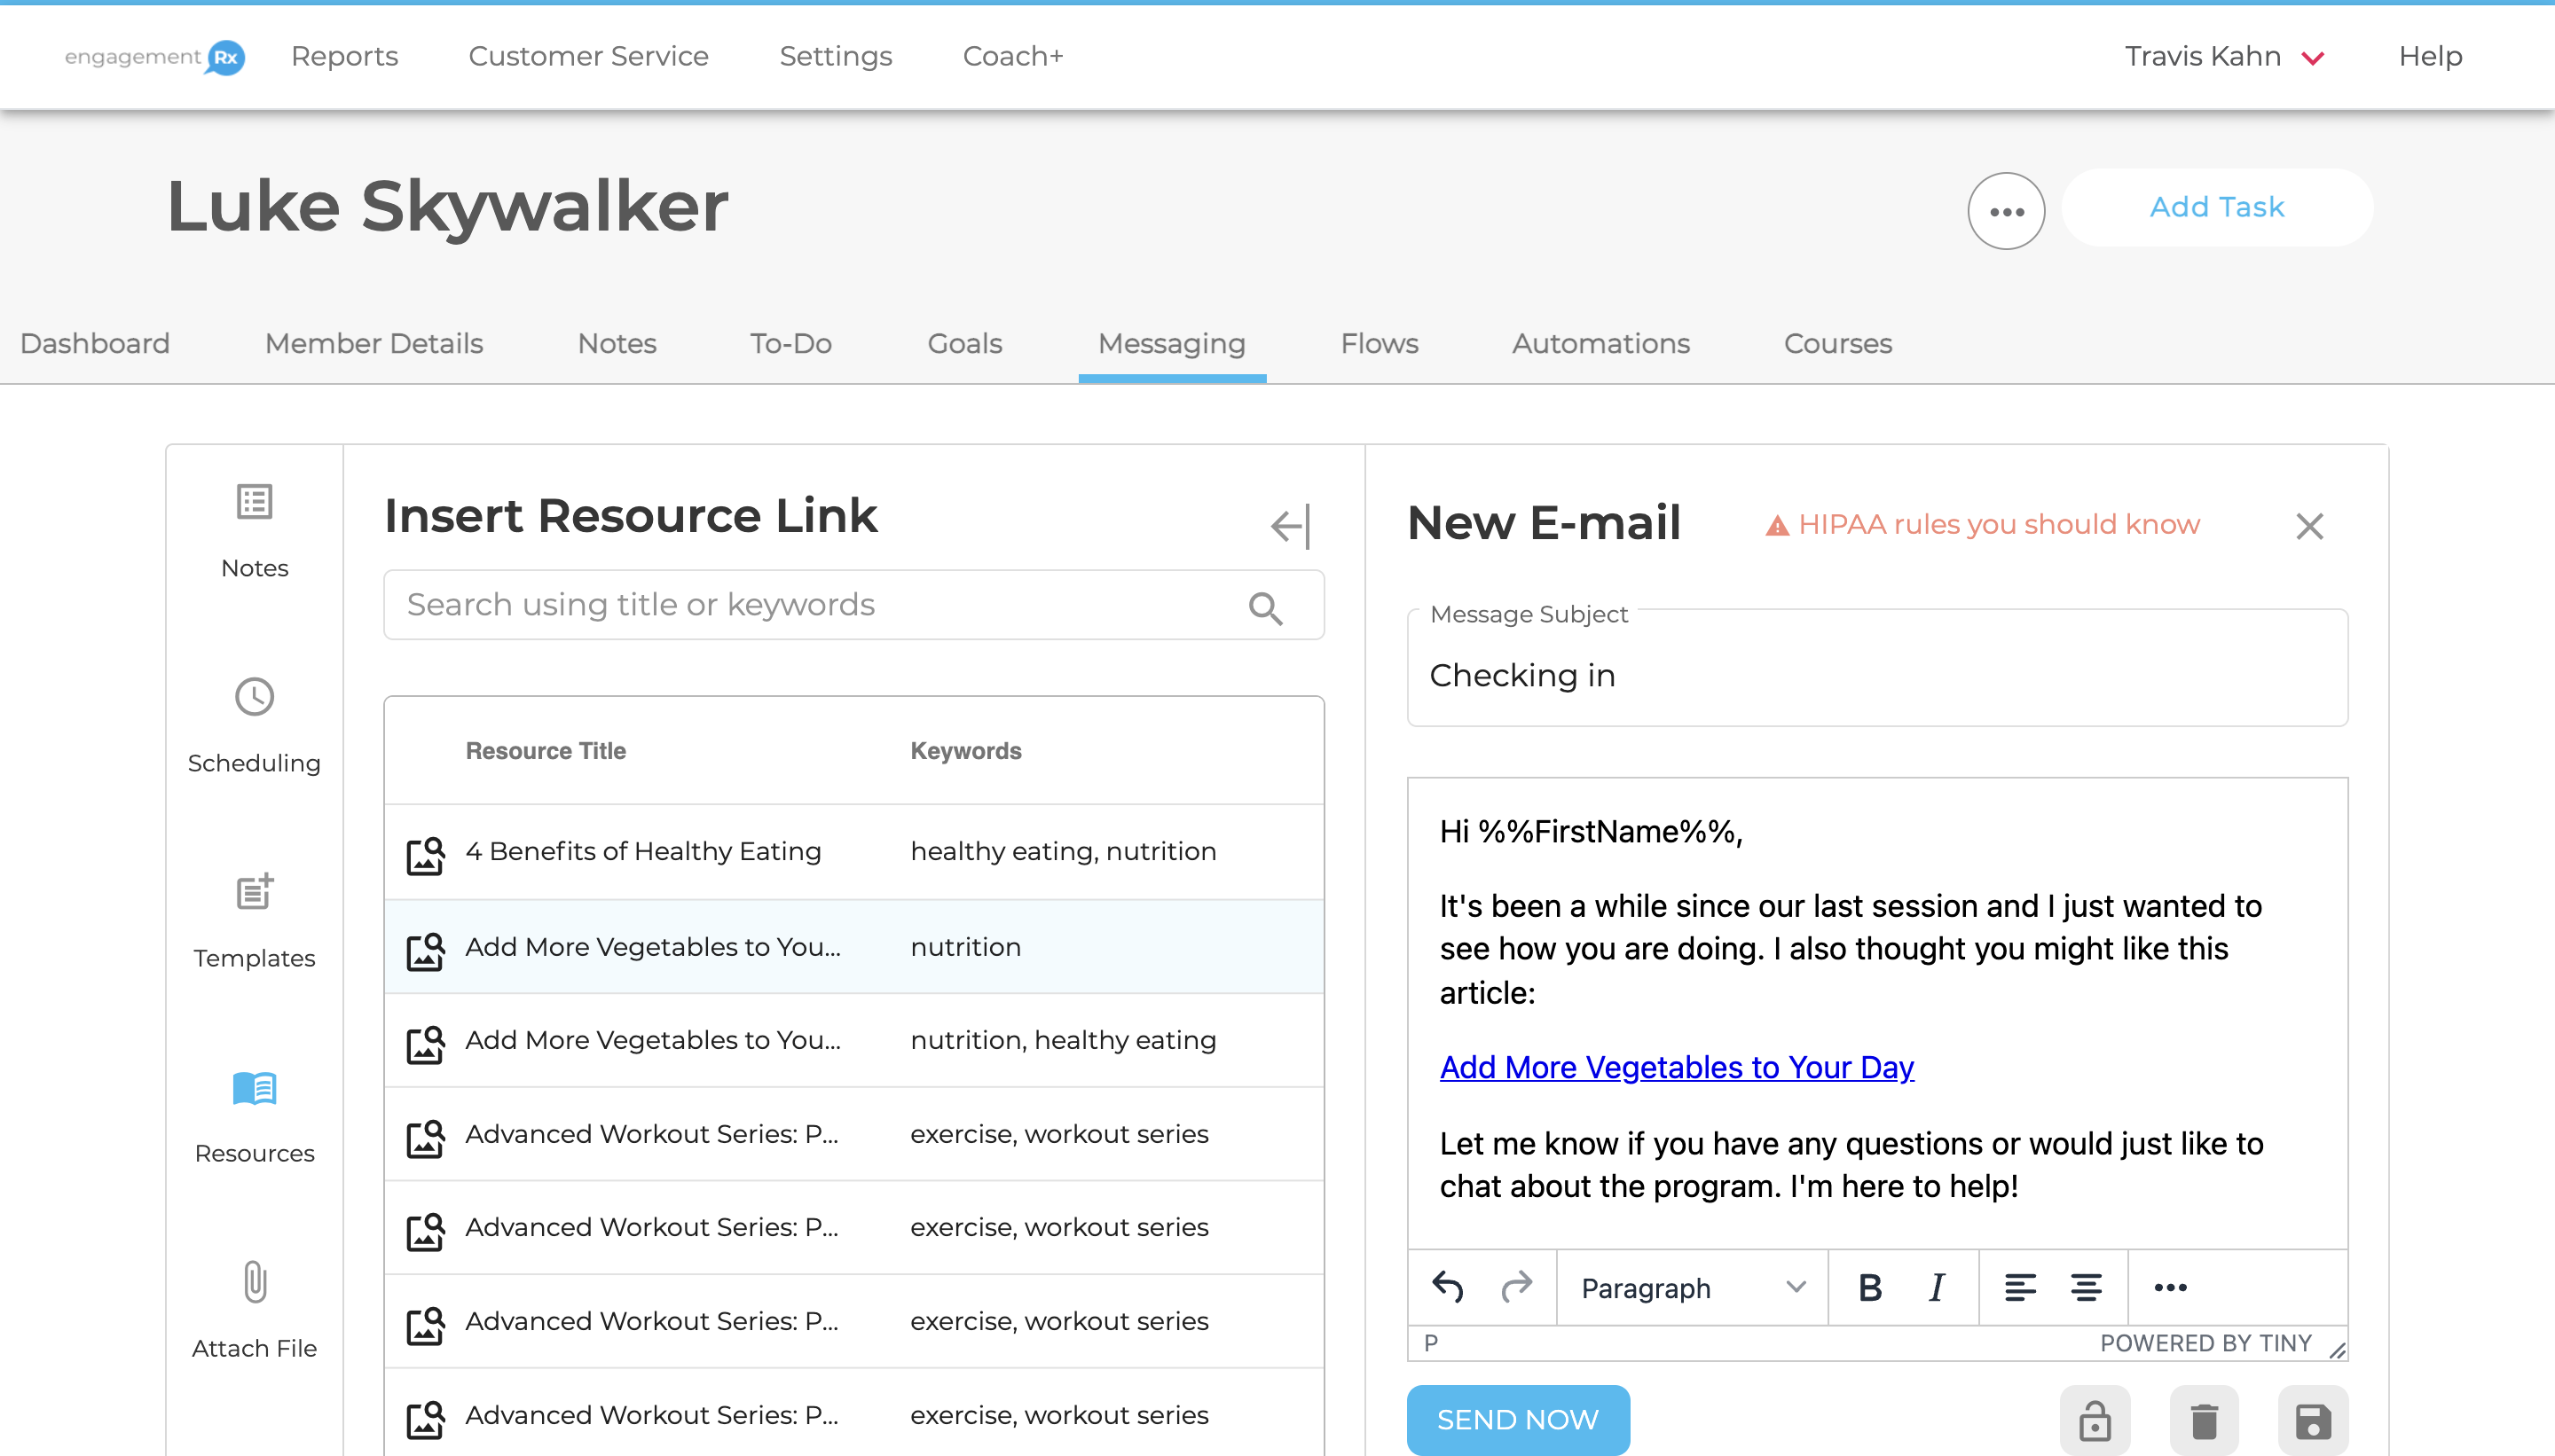The height and width of the screenshot is (1456, 2555).
Task: Enable center text alignment
Action: [x=2087, y=1288]
